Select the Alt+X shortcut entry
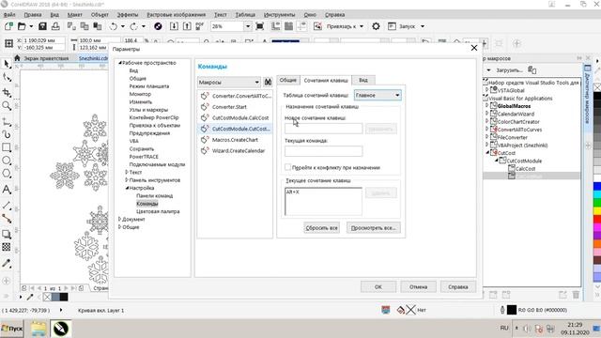 [x=292, y=192]
